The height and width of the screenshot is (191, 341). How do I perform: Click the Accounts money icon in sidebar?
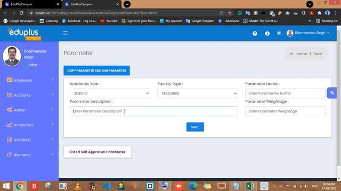[10, 95]
